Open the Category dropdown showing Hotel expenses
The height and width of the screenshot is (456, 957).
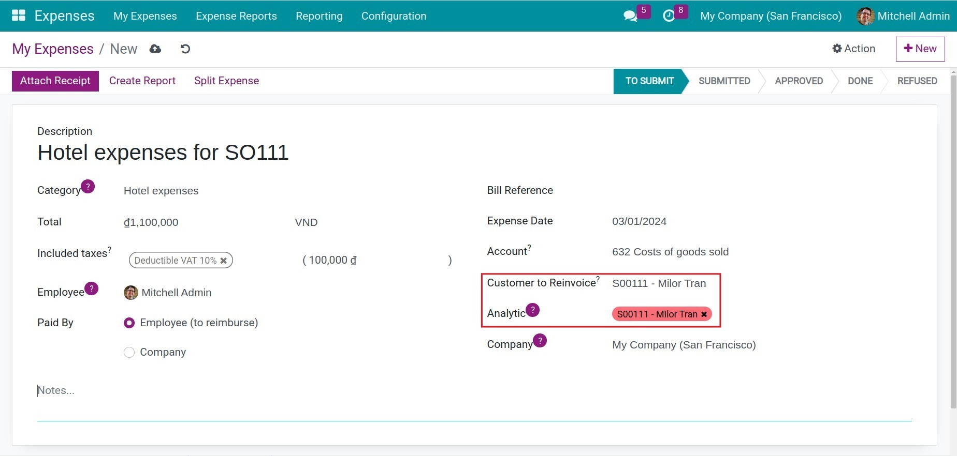tap(207, 191)
